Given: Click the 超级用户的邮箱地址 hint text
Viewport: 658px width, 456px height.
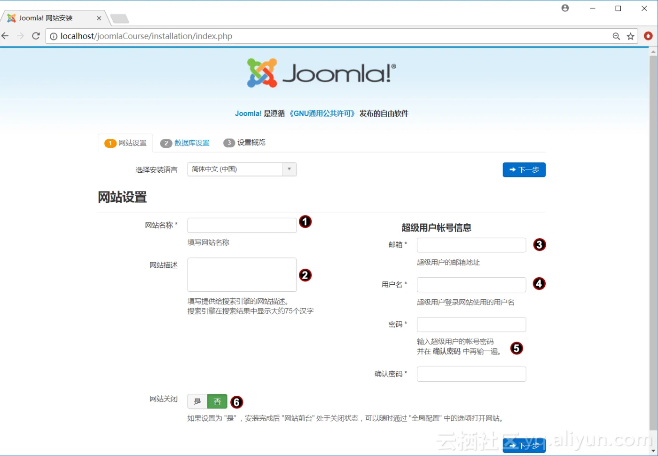Looking at the screenshot, I should coord(448,263).
